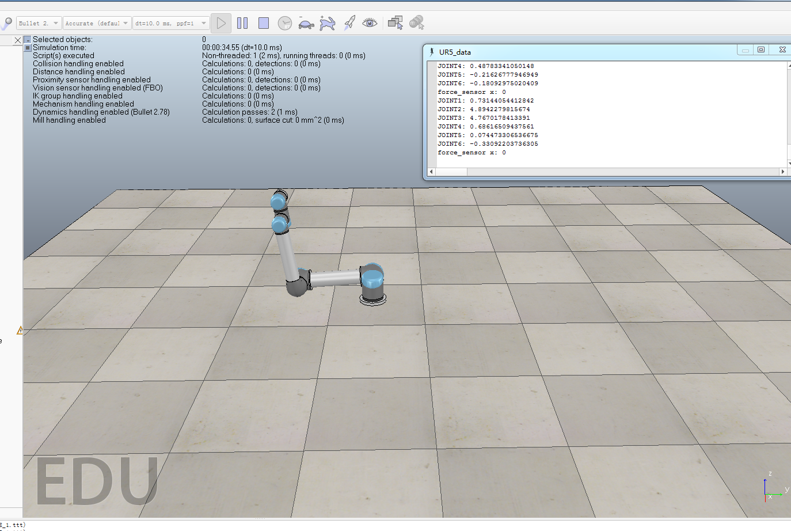Click the 'JOINT5: 0.074473306536675' line
The width and height of the screenshot is (791, 531).
(488, 135)
